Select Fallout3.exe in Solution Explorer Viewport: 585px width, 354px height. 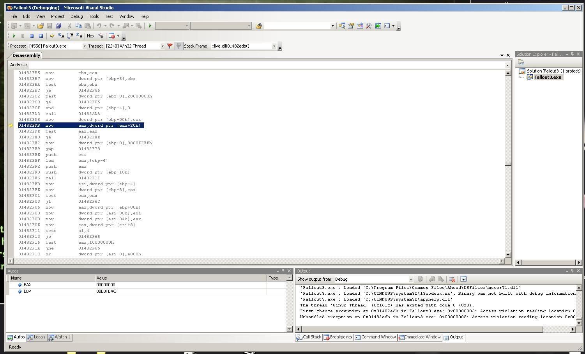pos(548,77)
